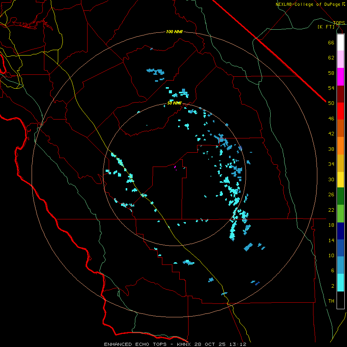The width and height of the screenshot is (347, 347).
Task: Click the legend value "66"
Action: 331,42
